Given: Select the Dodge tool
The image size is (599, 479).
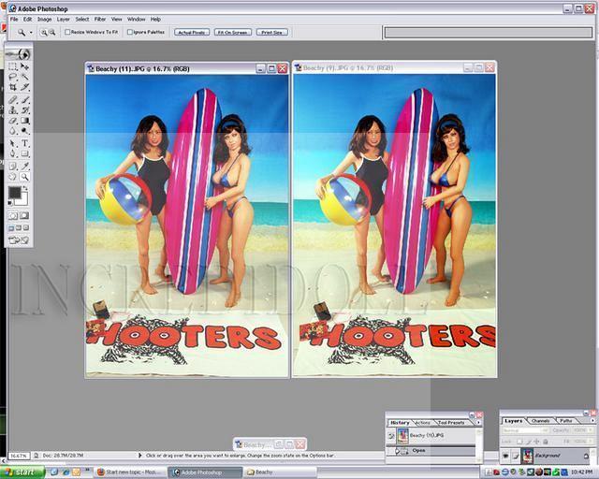Looking at the screenshot, I should [x=24, y=131].
